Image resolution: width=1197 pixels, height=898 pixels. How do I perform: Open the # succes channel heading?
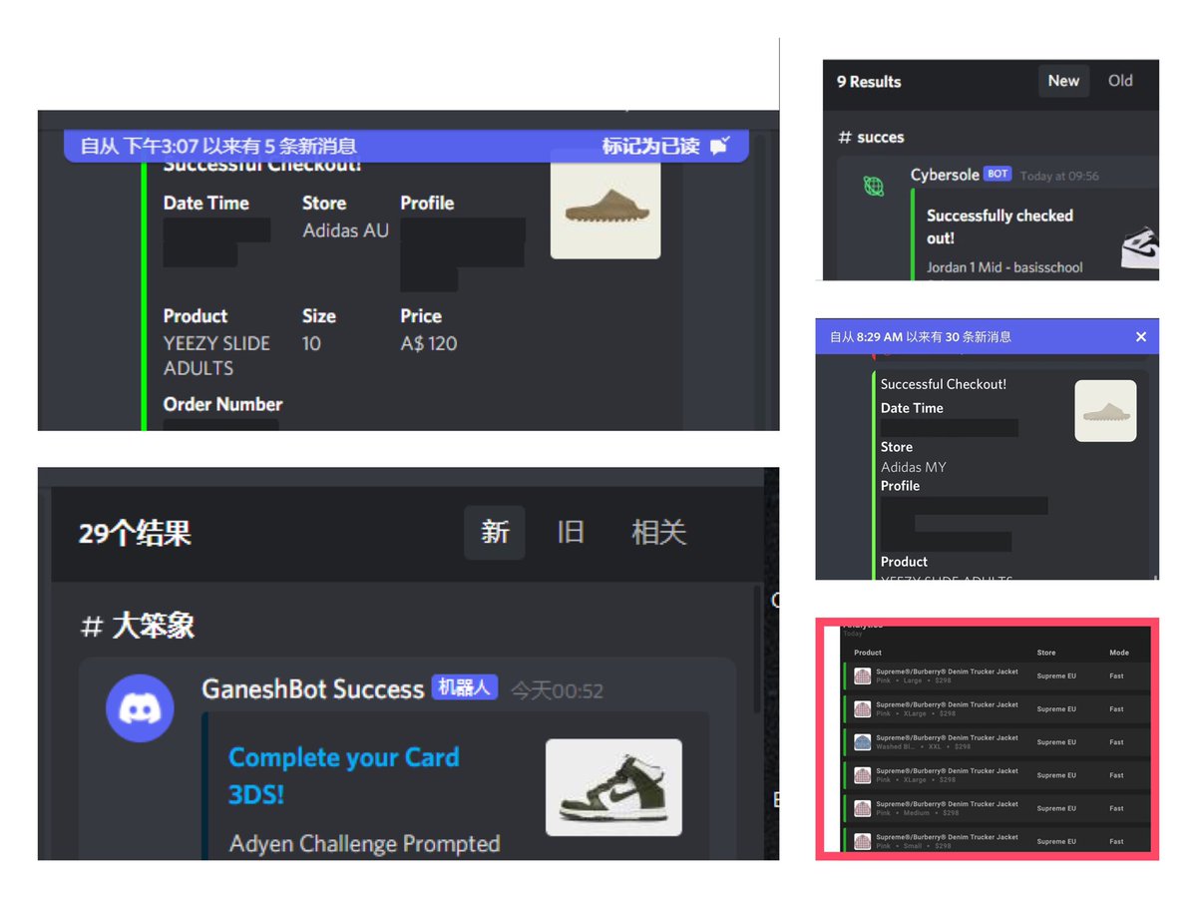(872, 138)
